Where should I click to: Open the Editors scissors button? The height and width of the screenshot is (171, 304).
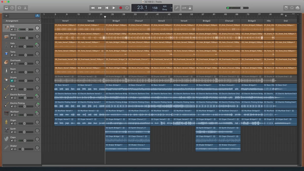click(25, 8)
